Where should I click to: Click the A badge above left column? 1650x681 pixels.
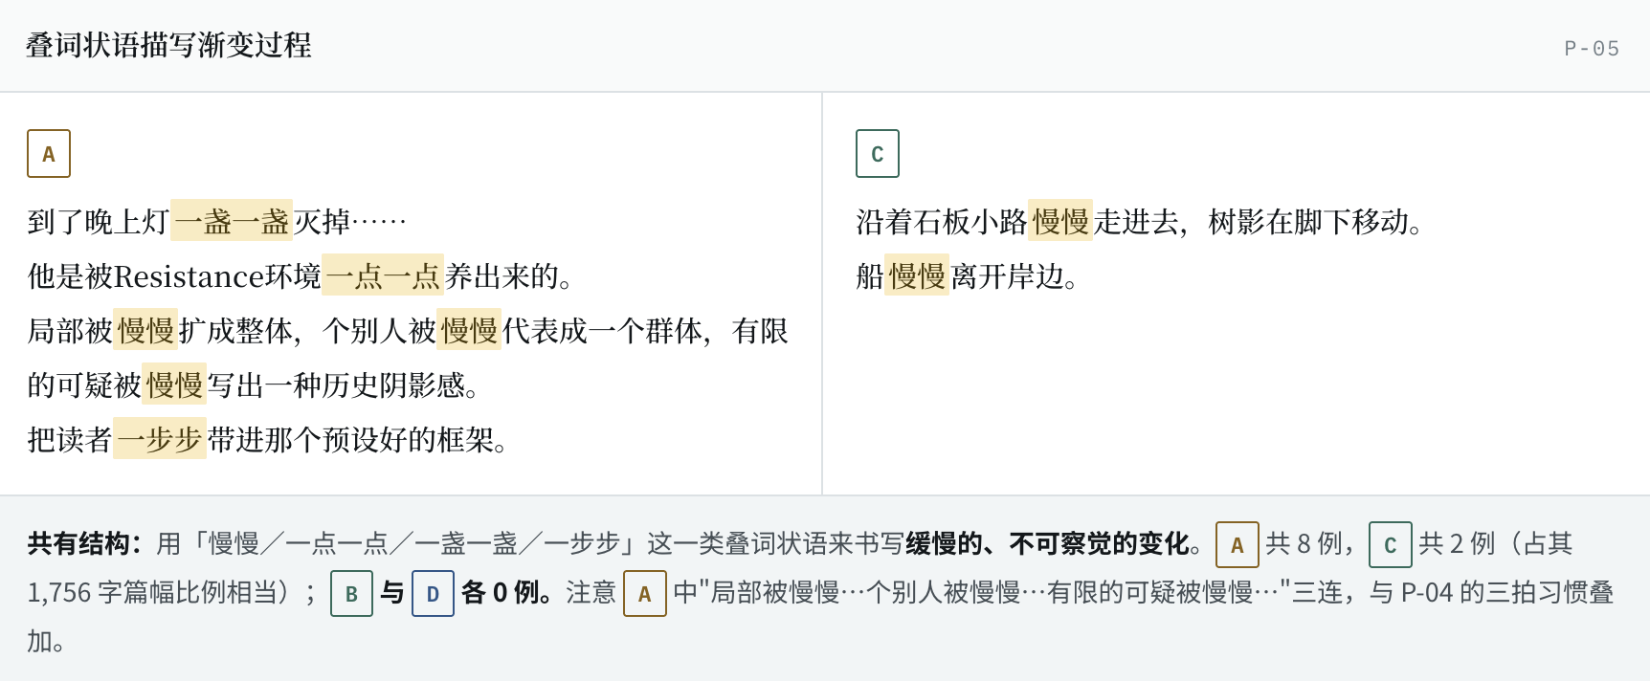click(x=49, y=154)
